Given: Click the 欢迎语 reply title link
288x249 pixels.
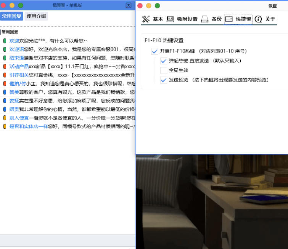Looking at the screenshot, I should pos(16,49).
